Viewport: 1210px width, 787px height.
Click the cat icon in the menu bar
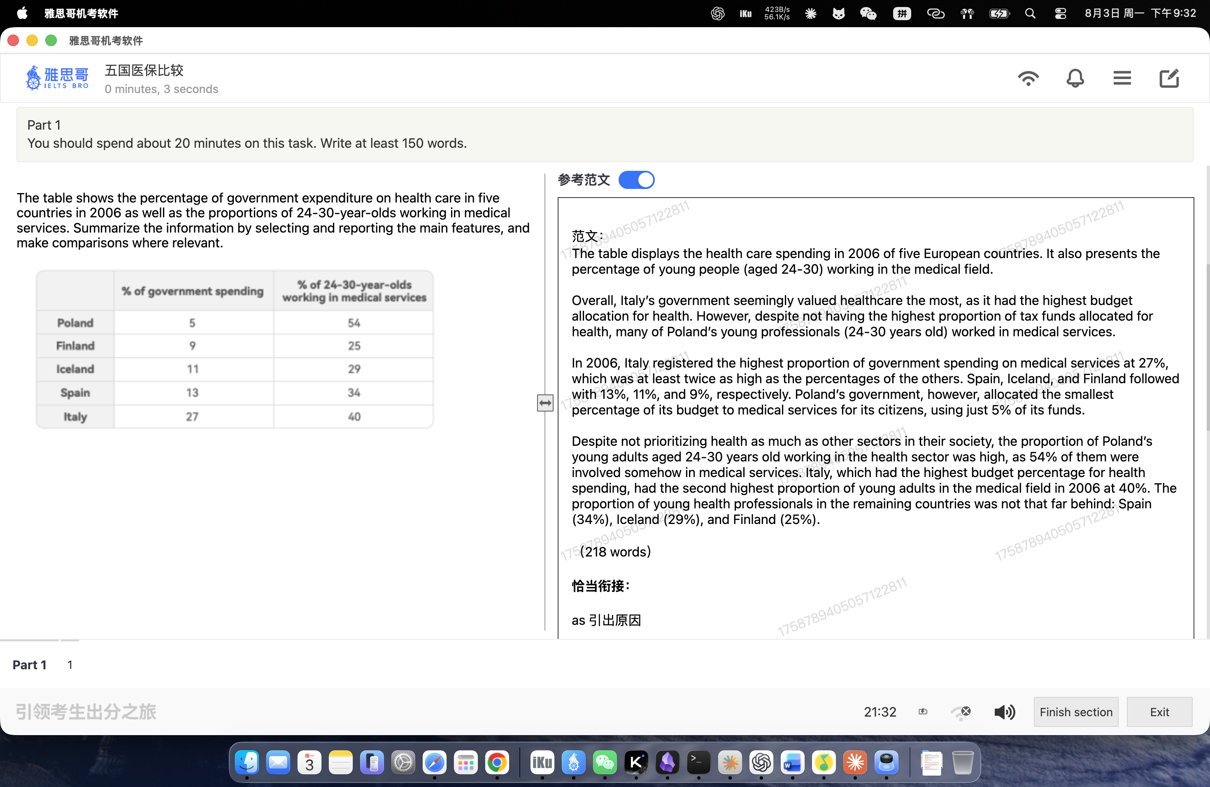838,13
